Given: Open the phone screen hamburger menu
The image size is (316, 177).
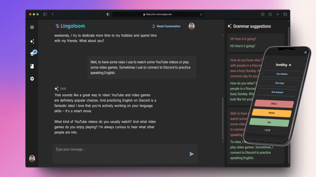Looking at the screenshot, I should pos(306,53).
